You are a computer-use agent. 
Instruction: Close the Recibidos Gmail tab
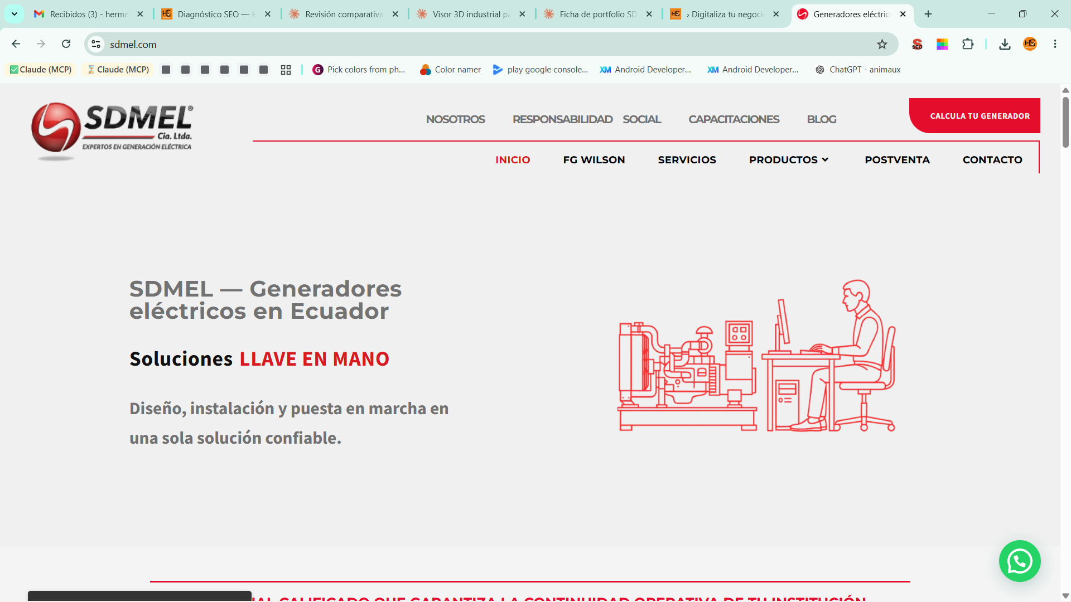click(x=140, y=14)
